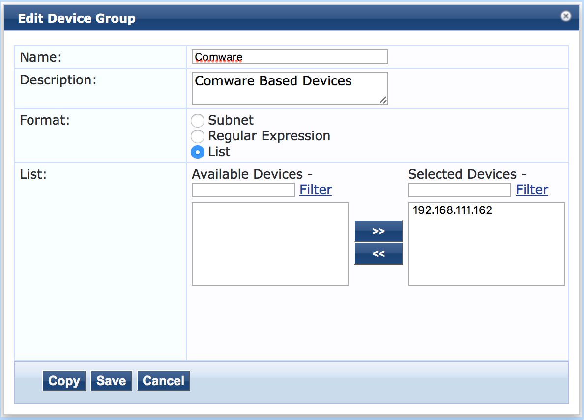Click inside the Available Devices list box

270,244
